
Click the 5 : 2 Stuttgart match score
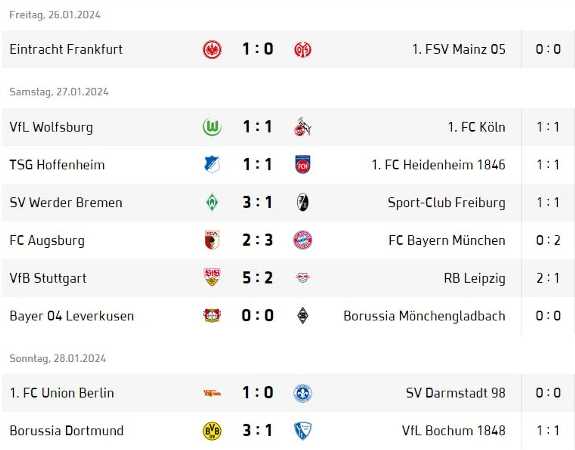[258, 278]
